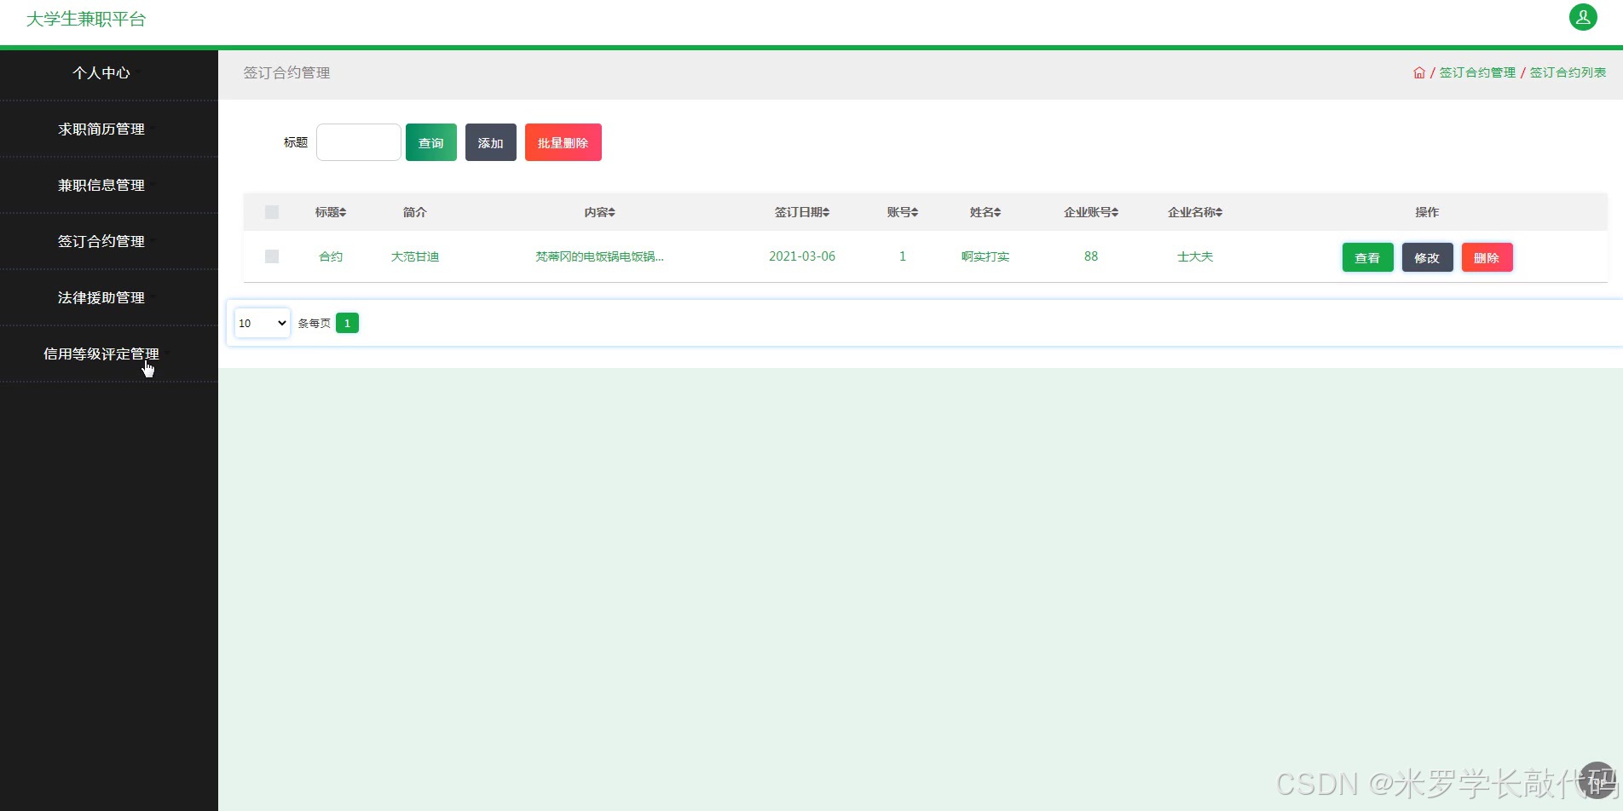Select the 大范甘迪 cell
Viewport: 1623px width, 811px height.
click(415, 256)
